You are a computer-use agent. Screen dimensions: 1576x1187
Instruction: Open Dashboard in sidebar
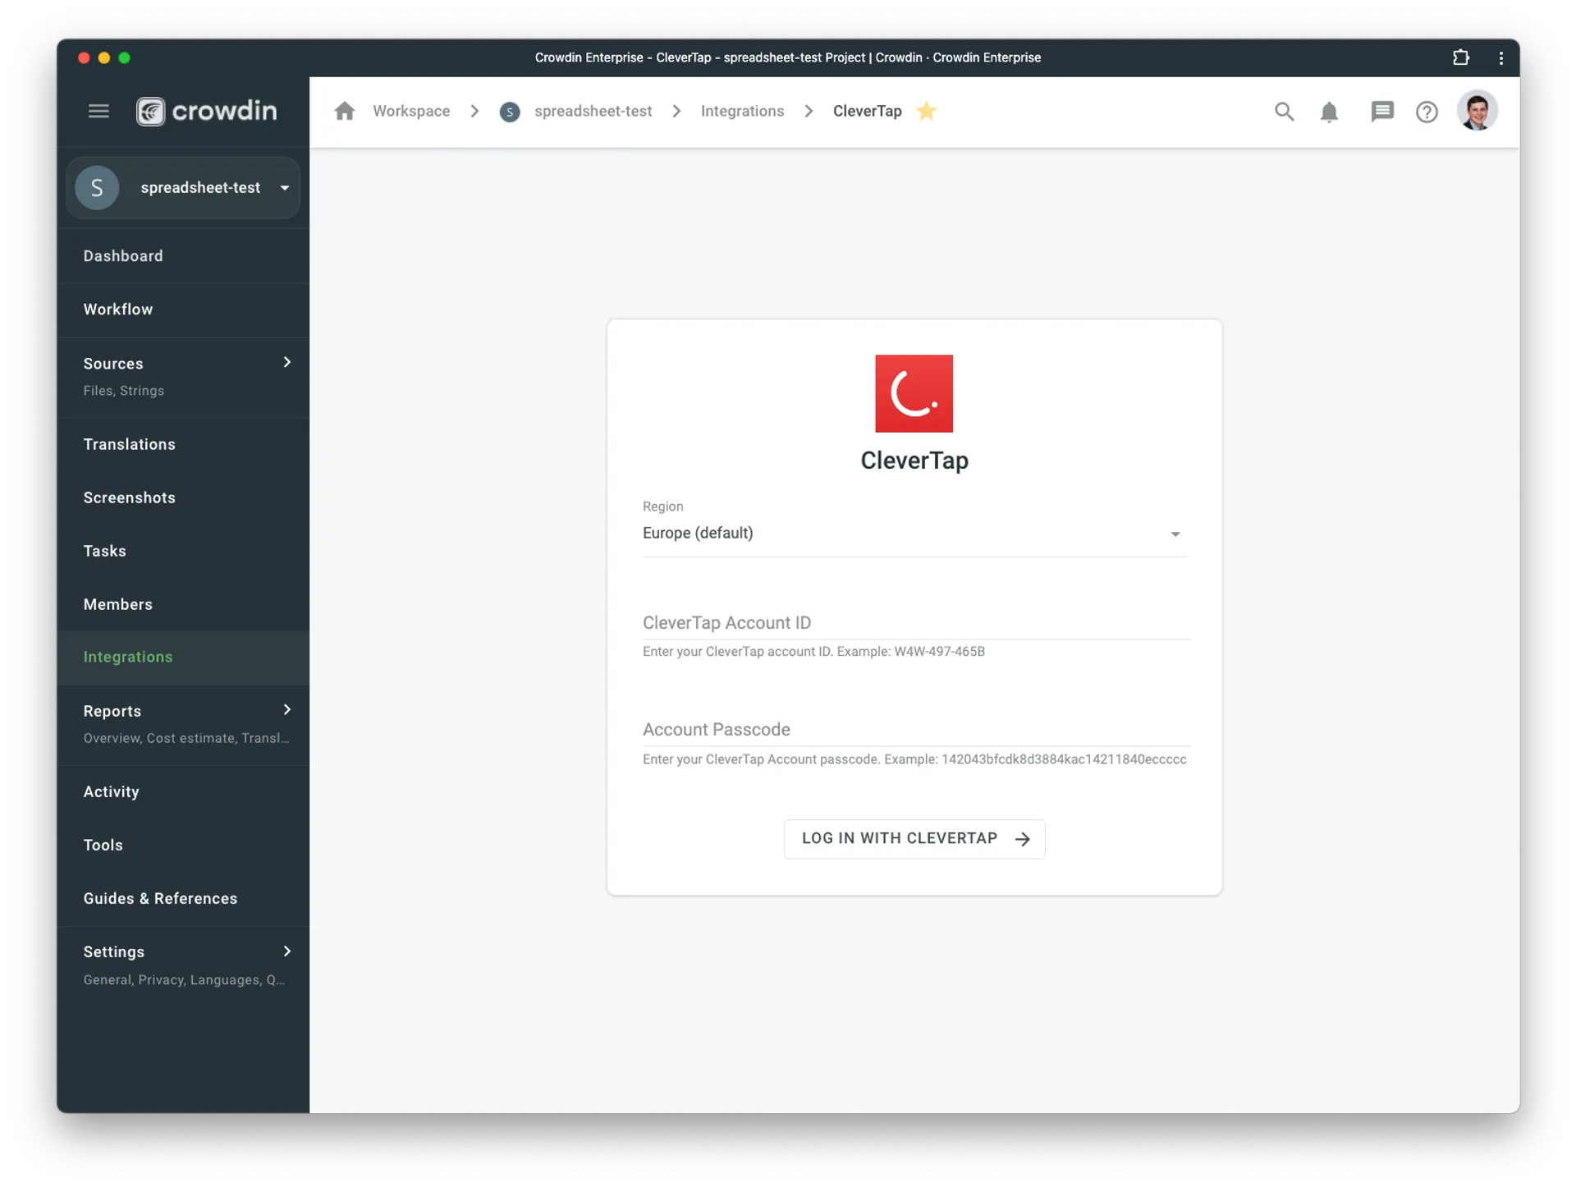[x=183, y=256]
